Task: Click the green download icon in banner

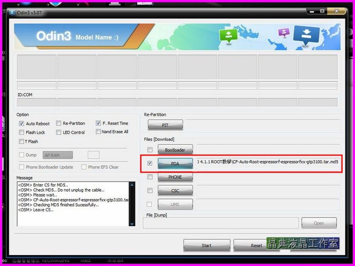Action: click(229, 35)
